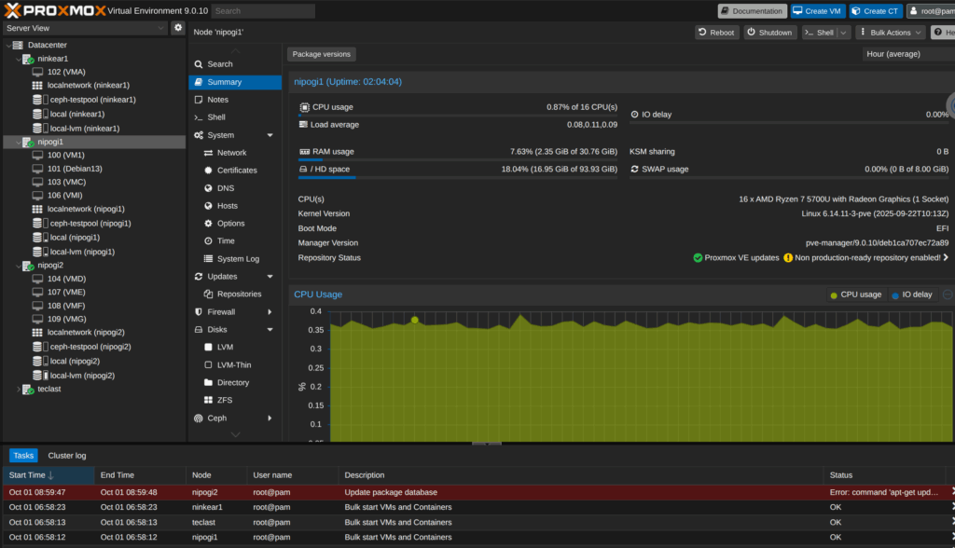Click the gear icon beside Server View
The height and width of the screenshot is (548, 955).
coord(178,28)
